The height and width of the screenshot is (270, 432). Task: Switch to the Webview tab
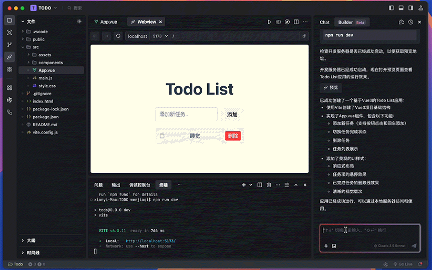click(146, 22)
